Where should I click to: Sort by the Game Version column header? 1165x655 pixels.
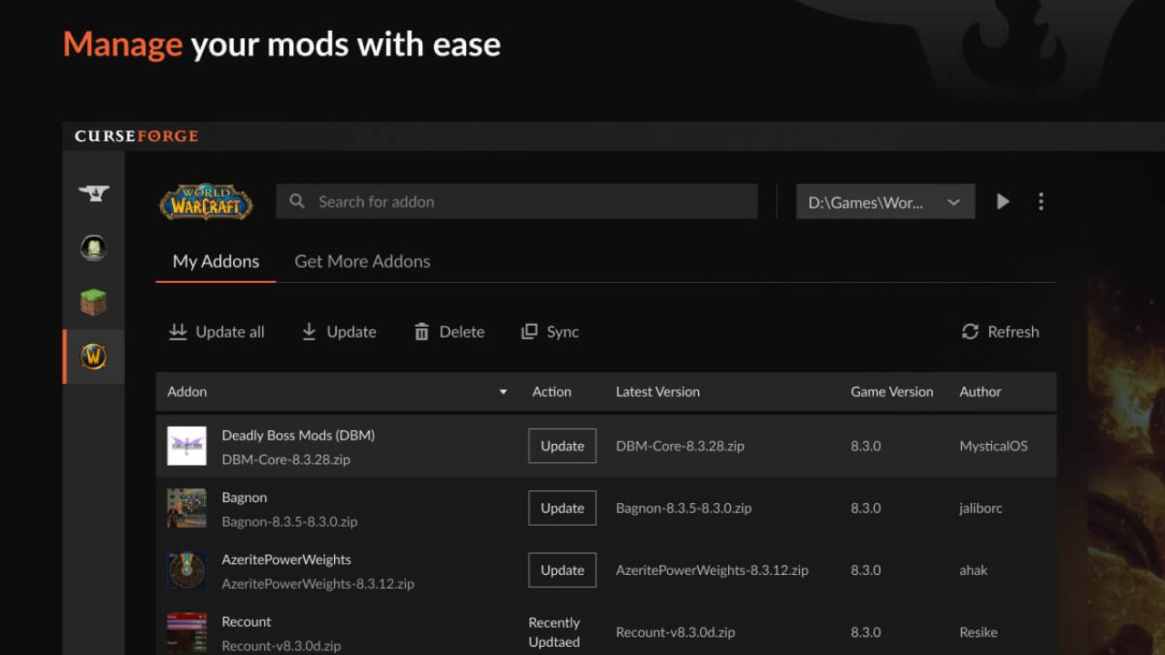[x=892, y=392]
